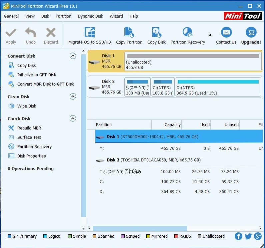Select the Disk 2 TOSHIBA list row
This screenshot has height=248, width=265.
179,160
